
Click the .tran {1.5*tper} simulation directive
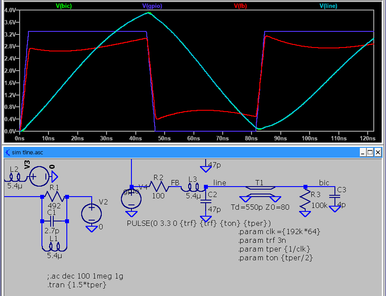tap(76, 285)
